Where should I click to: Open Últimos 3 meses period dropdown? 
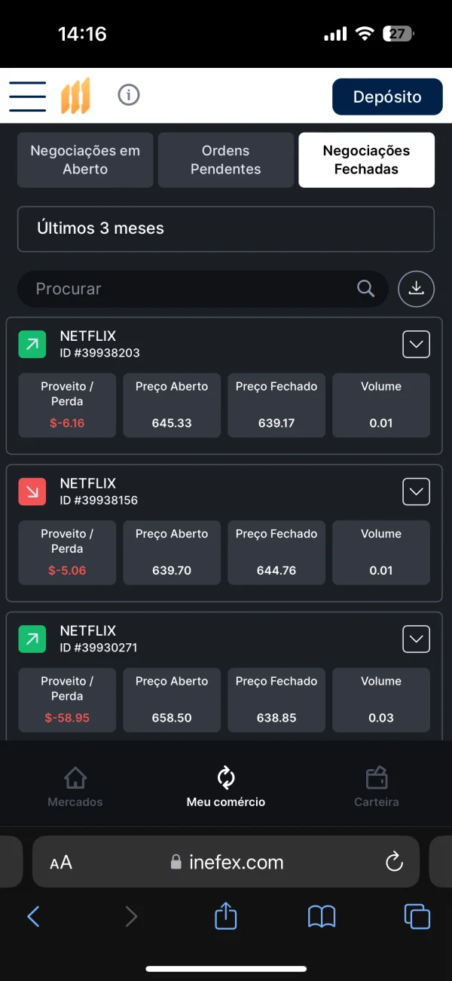[226, 228]
